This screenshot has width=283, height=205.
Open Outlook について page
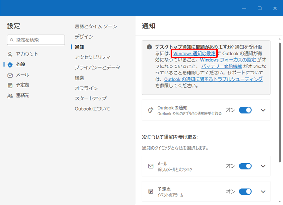[x=92, y=109]
